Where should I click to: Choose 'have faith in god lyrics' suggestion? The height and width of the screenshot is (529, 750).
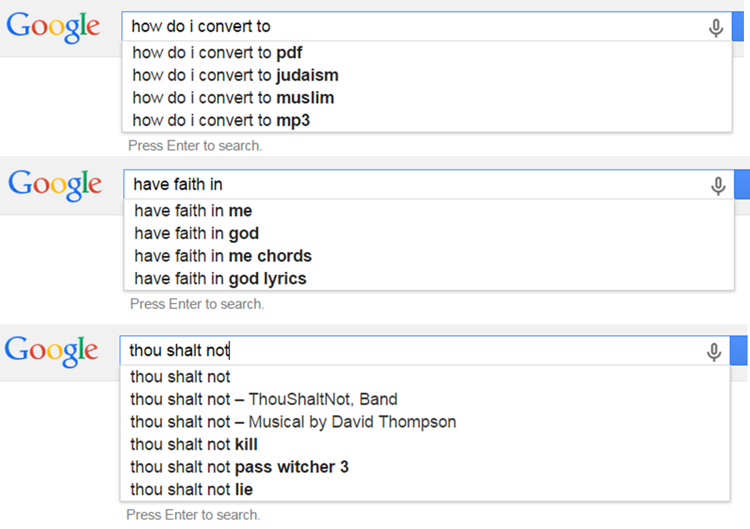click(220, 279)
